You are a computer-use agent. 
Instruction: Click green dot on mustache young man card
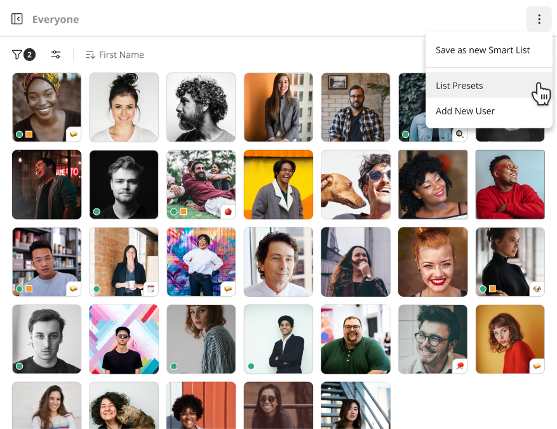pyautogui.click(x=20, y=366)
